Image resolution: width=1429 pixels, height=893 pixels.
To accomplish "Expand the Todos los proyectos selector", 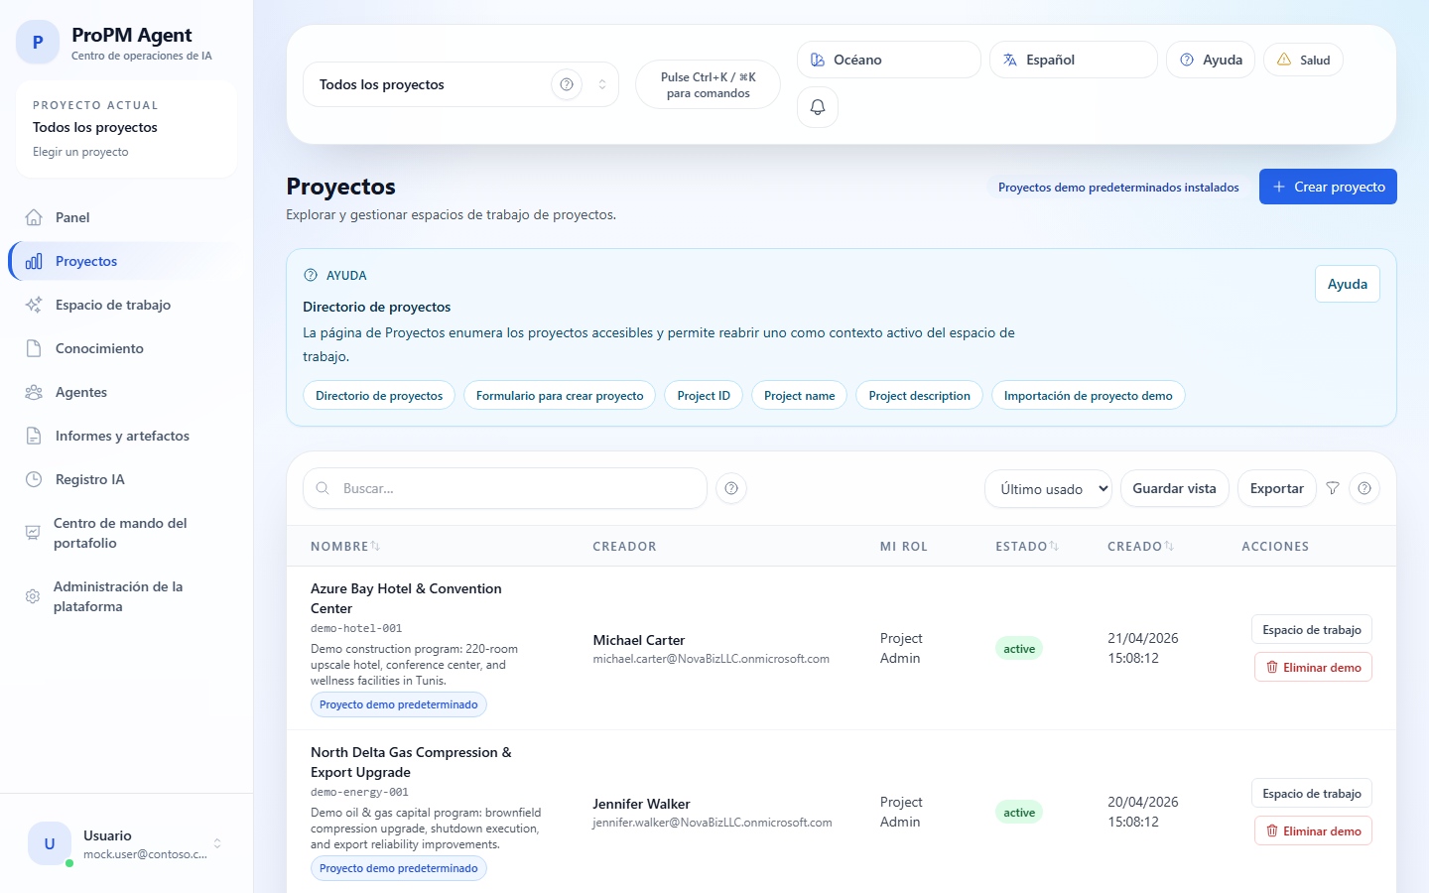I will [x=601, y=84].
